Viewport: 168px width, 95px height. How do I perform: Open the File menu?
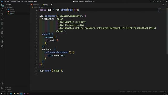click(x=5, y=1)
